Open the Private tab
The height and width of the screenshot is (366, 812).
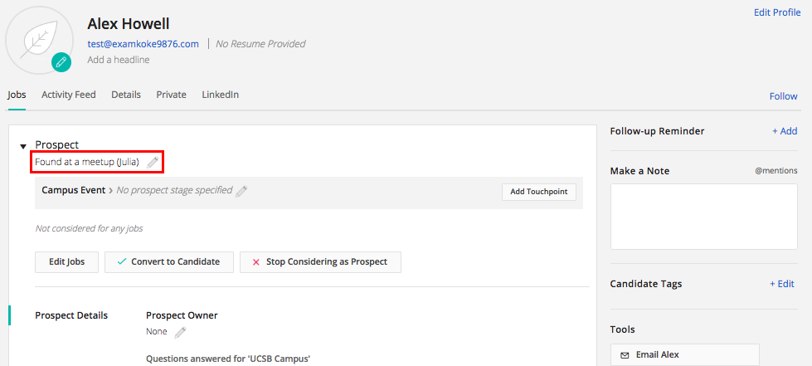pyautogui.click(x=172, y=95)
